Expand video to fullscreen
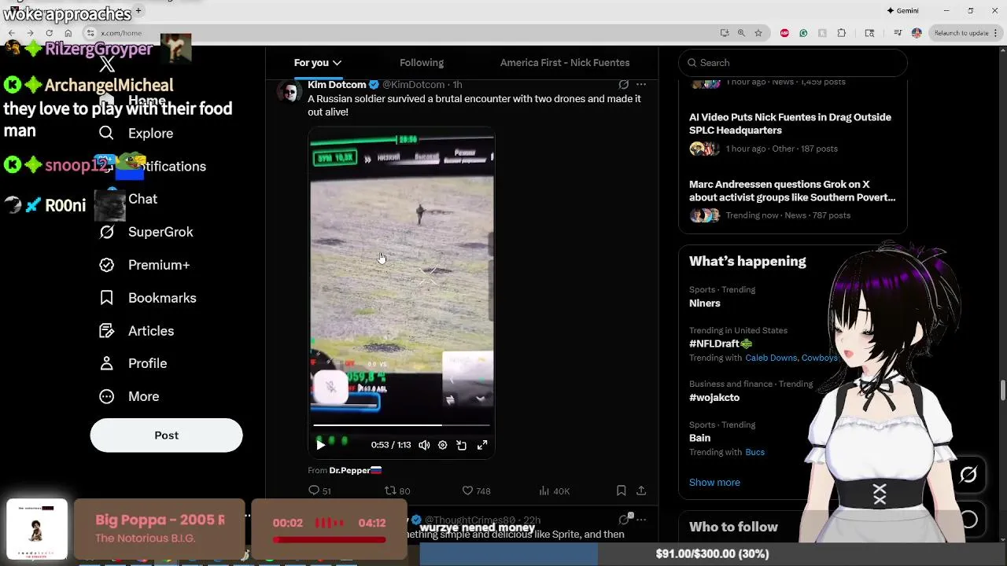This screenshot has width=1007, height=566. (482, 445)
